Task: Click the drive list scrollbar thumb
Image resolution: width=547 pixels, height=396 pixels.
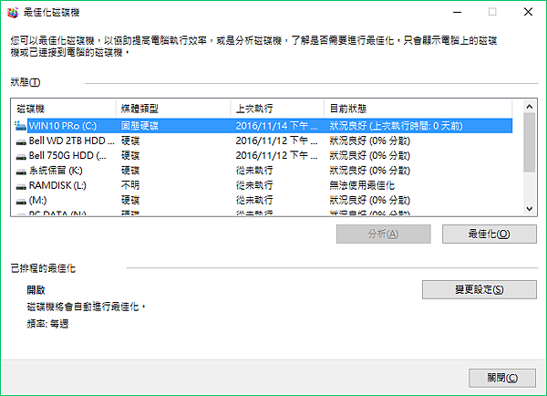Action: (530, 142)
